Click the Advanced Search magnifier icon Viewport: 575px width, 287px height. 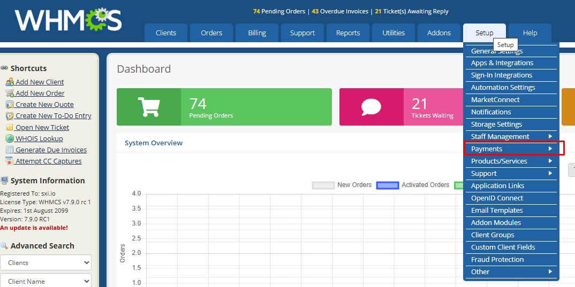click(x=4, y=246)
